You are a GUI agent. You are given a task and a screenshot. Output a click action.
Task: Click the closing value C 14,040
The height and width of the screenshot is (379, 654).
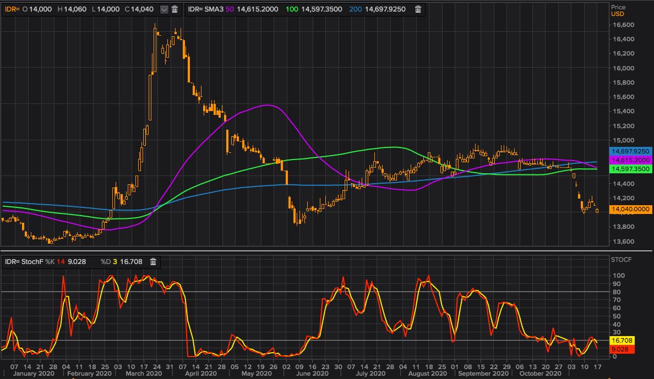tap(139, 9)
